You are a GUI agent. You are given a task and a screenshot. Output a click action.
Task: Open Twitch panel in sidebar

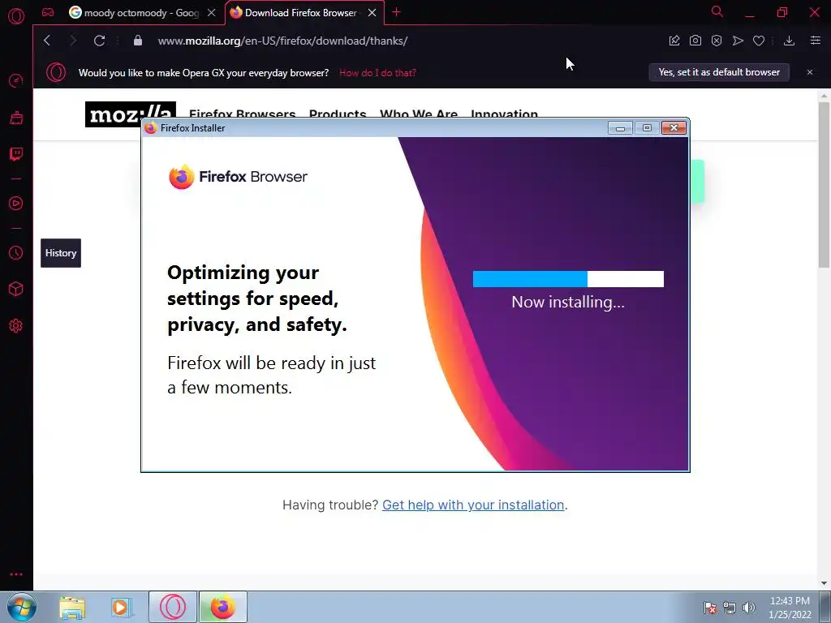[16, 154]
